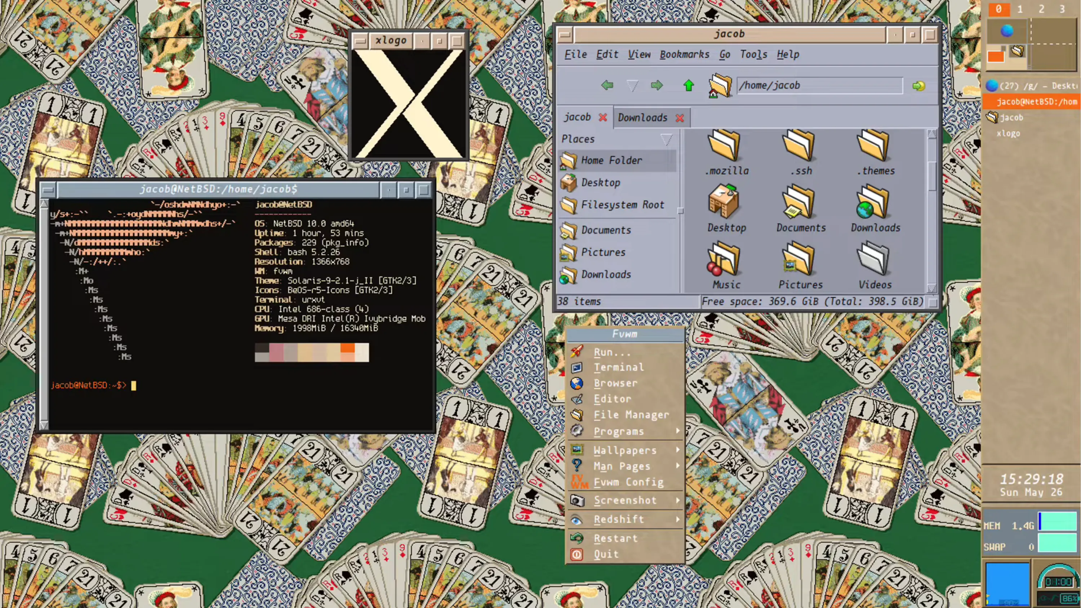This screenshot has width=1081, height=608.
Task: Open the .themes folder
Action: (x=875, y=153)
